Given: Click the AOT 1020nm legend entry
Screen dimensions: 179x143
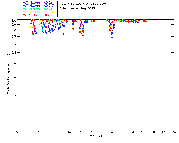Looking at the screenshot, I should tap(36, 15).
